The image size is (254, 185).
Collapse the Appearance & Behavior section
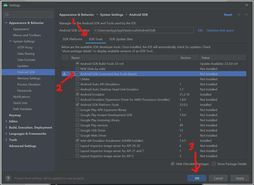coord(6,23)
